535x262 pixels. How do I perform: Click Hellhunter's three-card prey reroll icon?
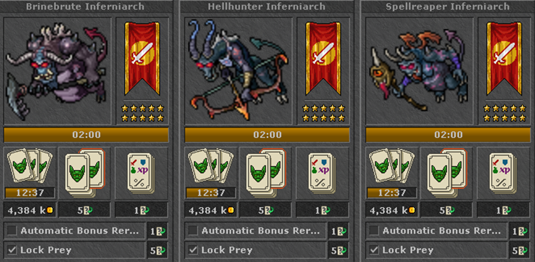point(211,165)
